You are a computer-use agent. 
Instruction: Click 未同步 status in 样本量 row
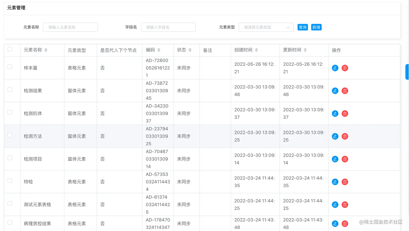tap(184, 68)
